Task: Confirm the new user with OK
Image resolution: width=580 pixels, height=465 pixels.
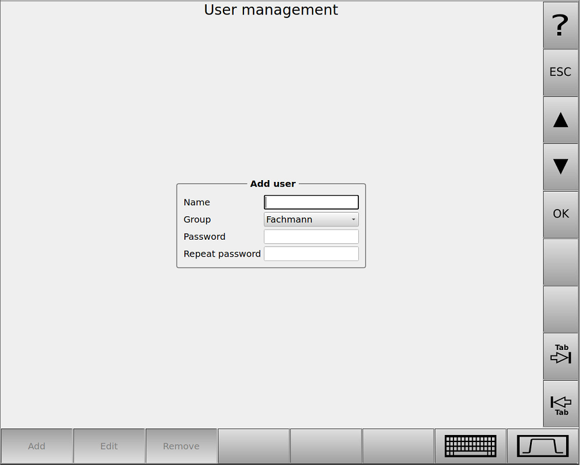Action: tap(560, 214)
